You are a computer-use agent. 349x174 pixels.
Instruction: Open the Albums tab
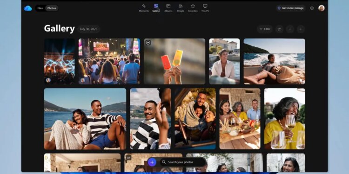pos(168,8)
